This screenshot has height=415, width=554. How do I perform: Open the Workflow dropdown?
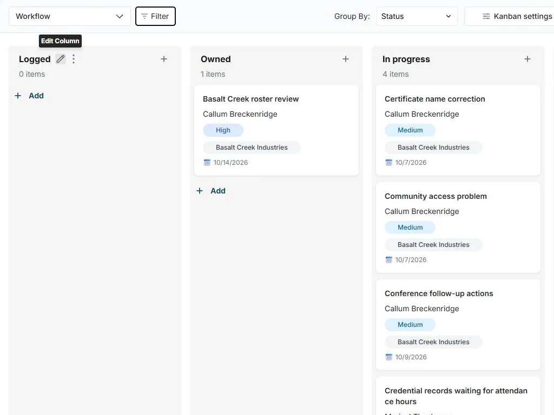pos(70,16)
